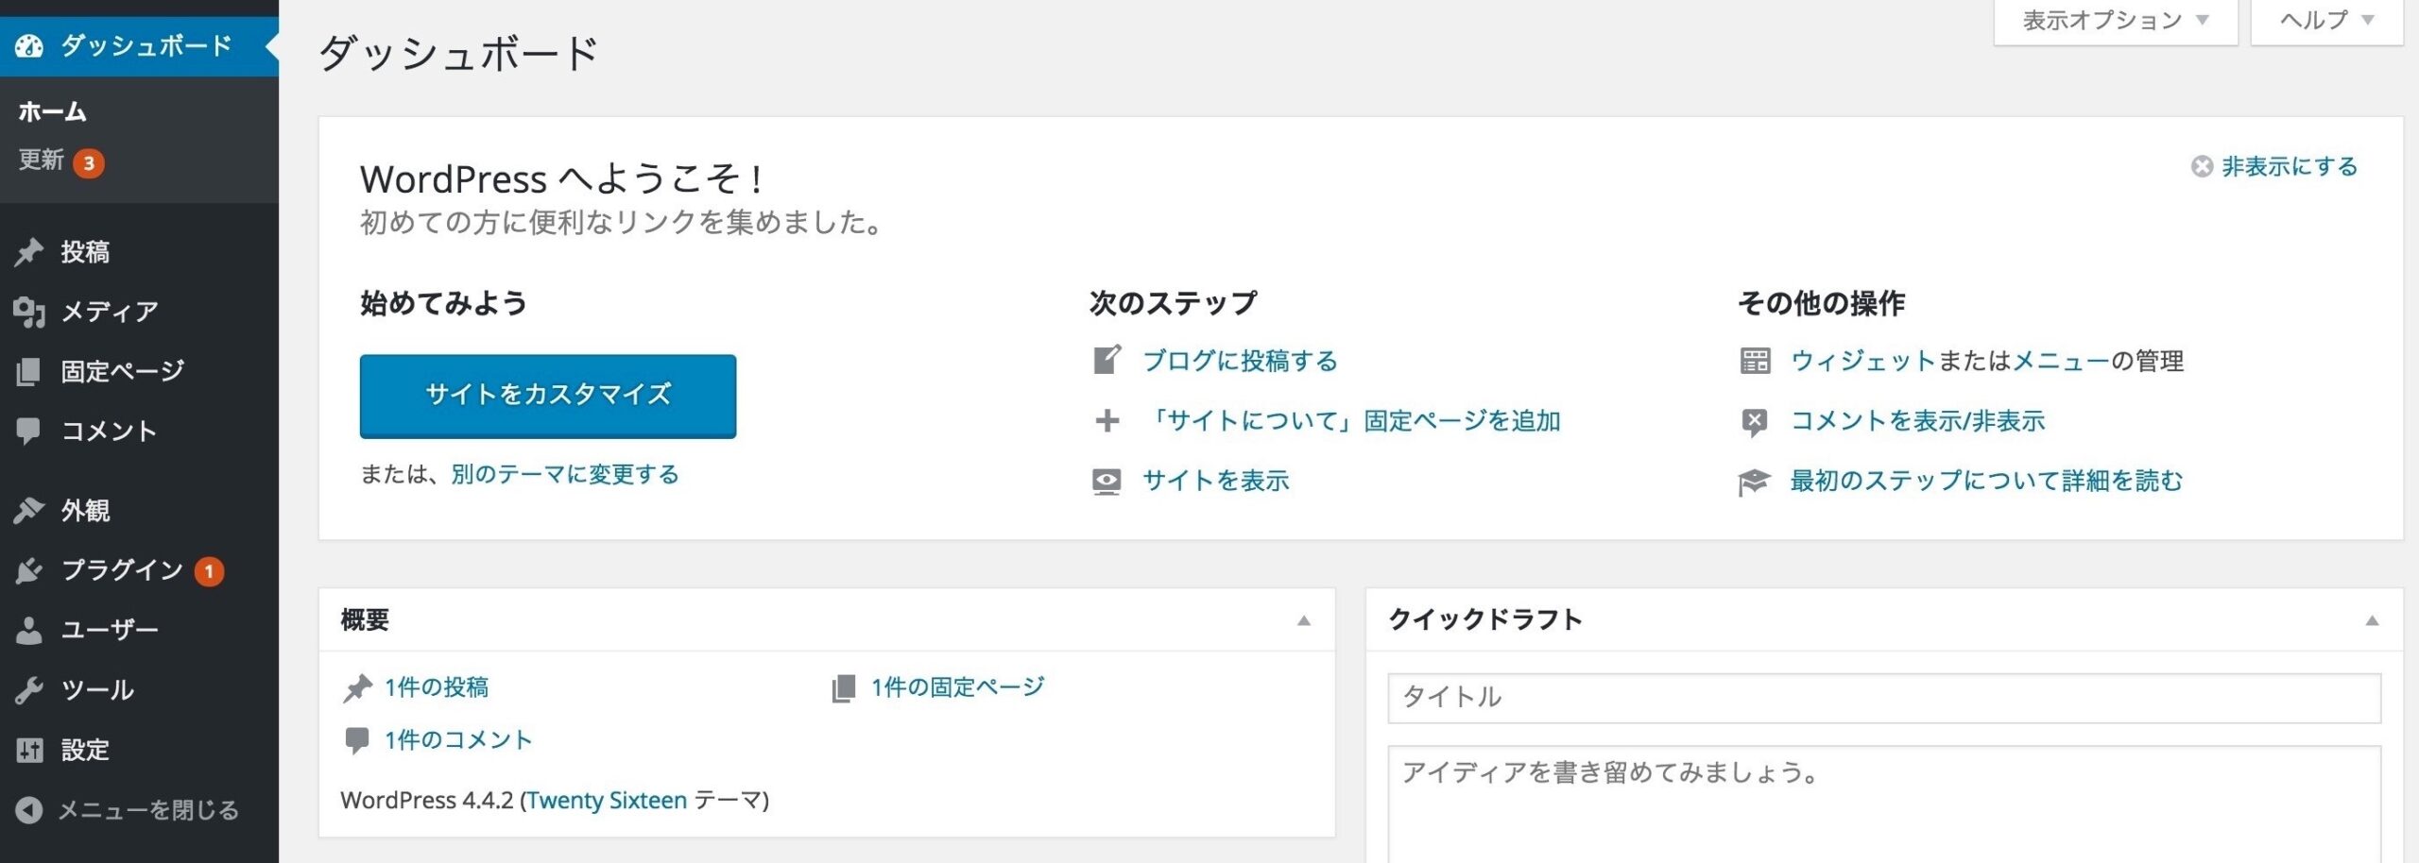This screenshot has width=2419, height=863.
Task: Collapse the 概要 panel with its arrow
Action: pyautogui.click(x=1303, y=620)
